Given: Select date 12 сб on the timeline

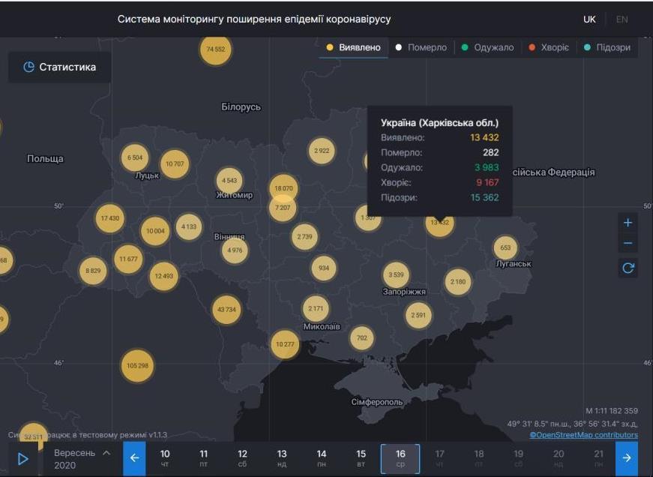Looking at the screenshot, I should [x=242, y=456].
